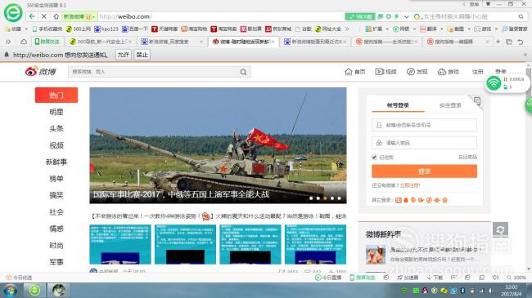Screen dimensions: 532x298
Task: Select the third carousel dot indicator
Action: point(325,198)
